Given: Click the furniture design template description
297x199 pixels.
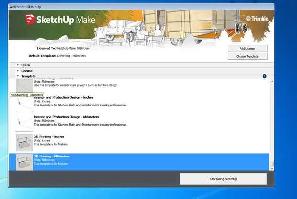Looking at the screenshot, I should pos(76,85).
